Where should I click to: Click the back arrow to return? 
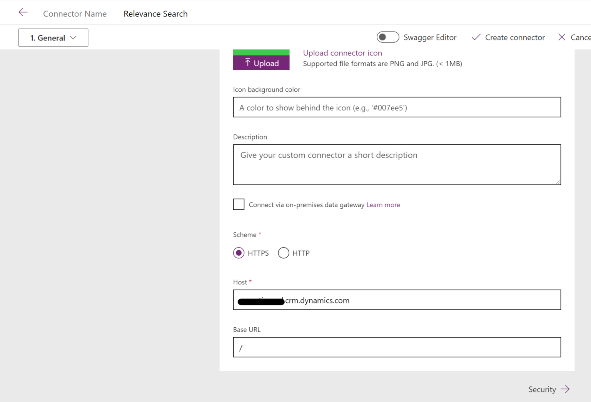click(x=23, y=12)
